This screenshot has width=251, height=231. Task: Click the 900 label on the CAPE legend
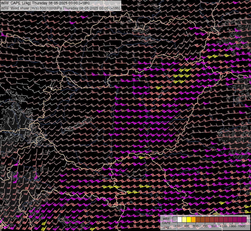point(214,226)
